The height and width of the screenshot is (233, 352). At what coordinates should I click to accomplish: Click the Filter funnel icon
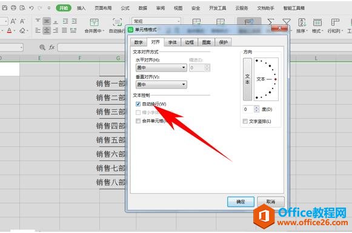287,22
